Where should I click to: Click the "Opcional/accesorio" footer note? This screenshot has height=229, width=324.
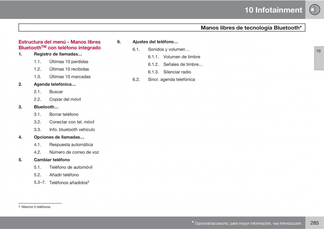point(247,223)
